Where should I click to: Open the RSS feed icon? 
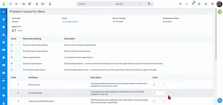pos(17,4)
